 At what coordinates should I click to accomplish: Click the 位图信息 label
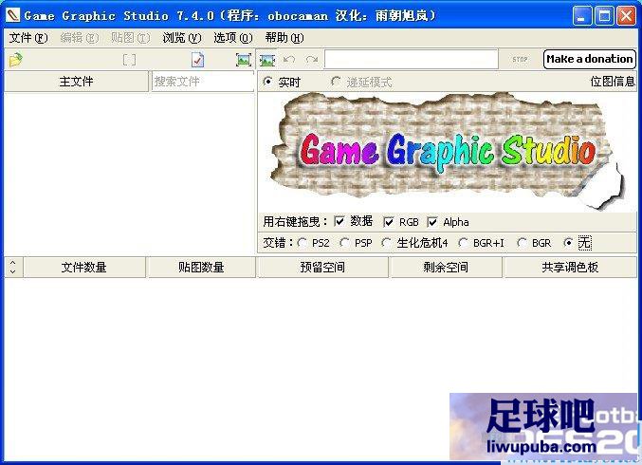pyautogui.click(x=613, y=82)
